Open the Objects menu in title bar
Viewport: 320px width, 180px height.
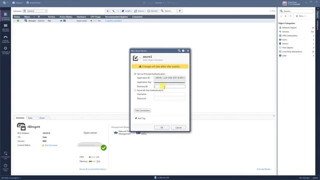pyautogui.click(x=18, y=3)
